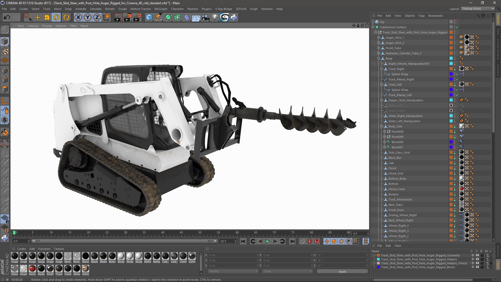Toggle Subdivision Surface enable checkmark
The height and width of the screenshot is (282, 501).
457,27
